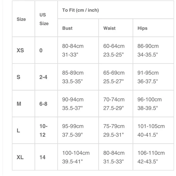Viewport: 176px width, 176px height.
Task: Select US size 6-8 cell
Action: pos(46,103)
